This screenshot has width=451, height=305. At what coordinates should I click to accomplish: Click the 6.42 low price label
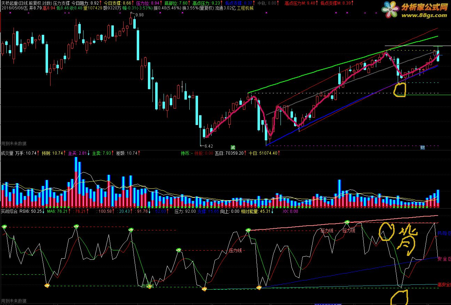(208, 146)
